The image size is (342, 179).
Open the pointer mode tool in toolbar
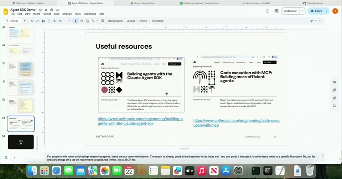tap(311, 21)
